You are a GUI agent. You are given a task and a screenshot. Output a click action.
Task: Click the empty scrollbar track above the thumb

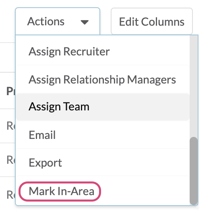(x=194, y=86)
